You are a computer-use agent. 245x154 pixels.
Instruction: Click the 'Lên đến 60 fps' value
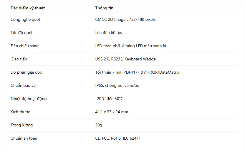point(109,33)
